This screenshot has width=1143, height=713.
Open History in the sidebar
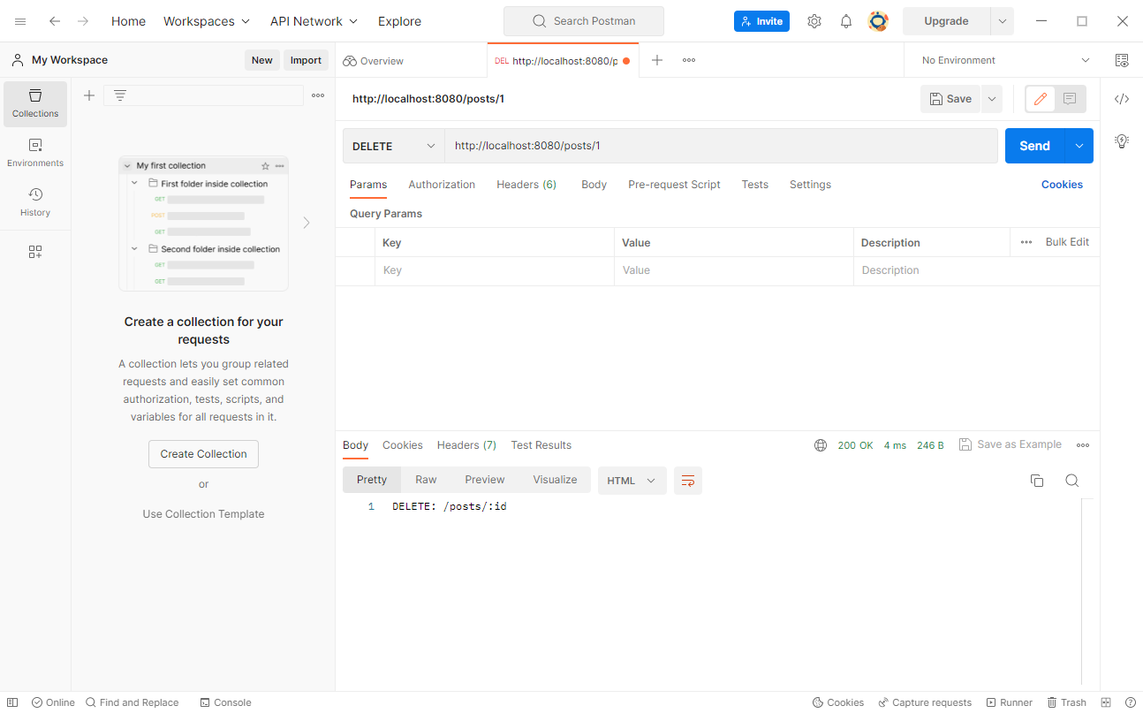[35, 202]
